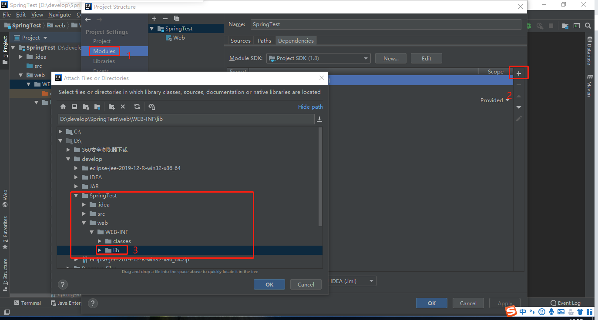Click the edit pencil icon beside dependencies
598x320 pixels.
(x=519, y=118)
